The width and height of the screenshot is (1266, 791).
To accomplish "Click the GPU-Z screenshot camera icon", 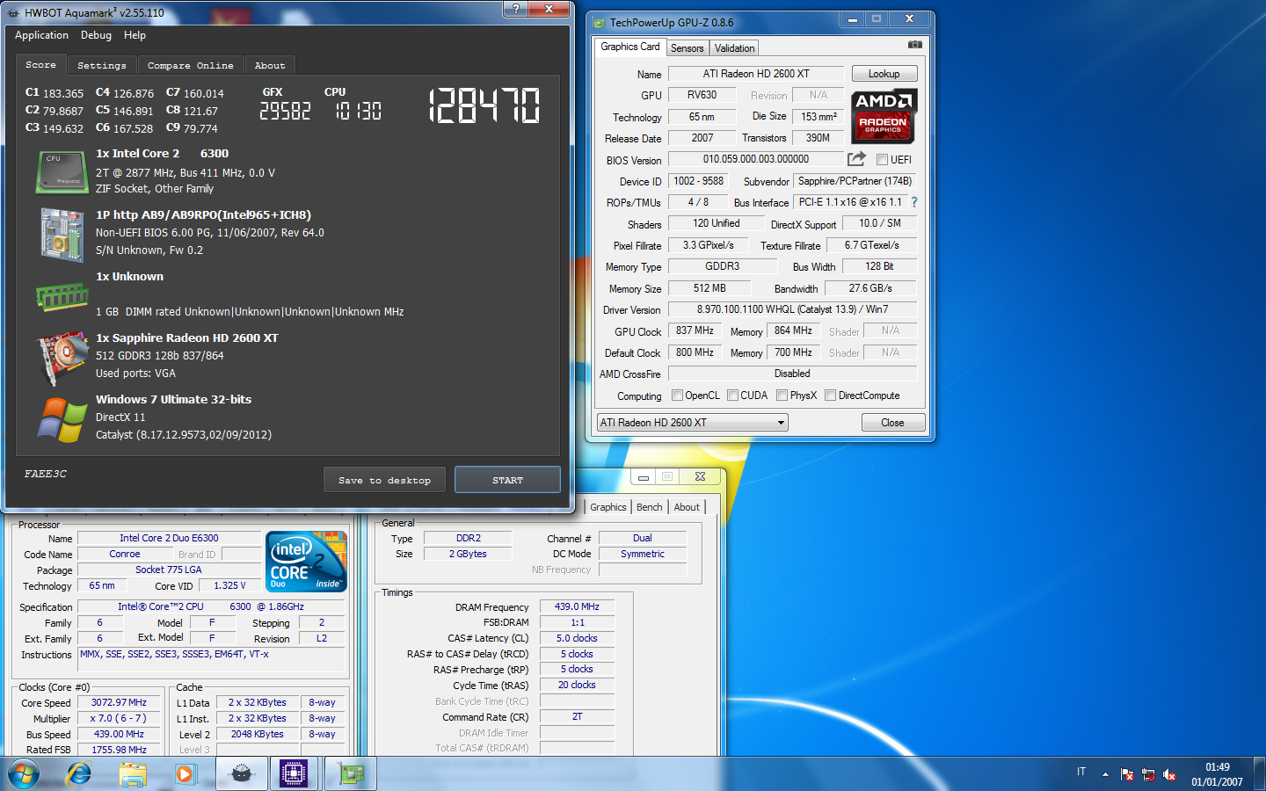I will 915,44.
